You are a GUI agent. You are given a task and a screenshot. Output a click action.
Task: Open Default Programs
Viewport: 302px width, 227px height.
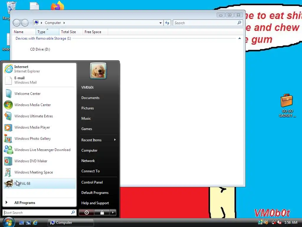(98, 193)
